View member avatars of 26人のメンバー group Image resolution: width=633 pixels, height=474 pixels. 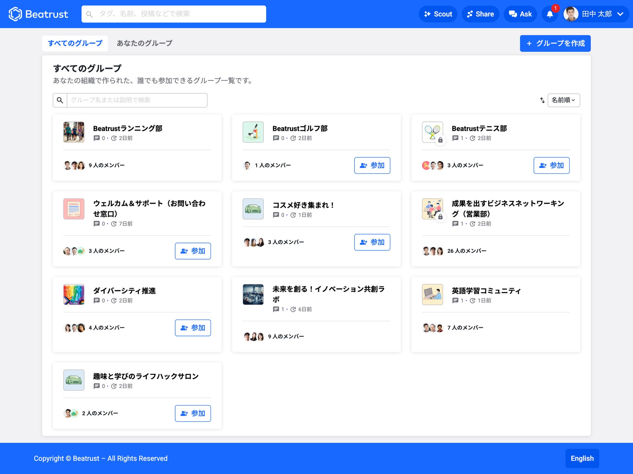(x=433, y=251)
